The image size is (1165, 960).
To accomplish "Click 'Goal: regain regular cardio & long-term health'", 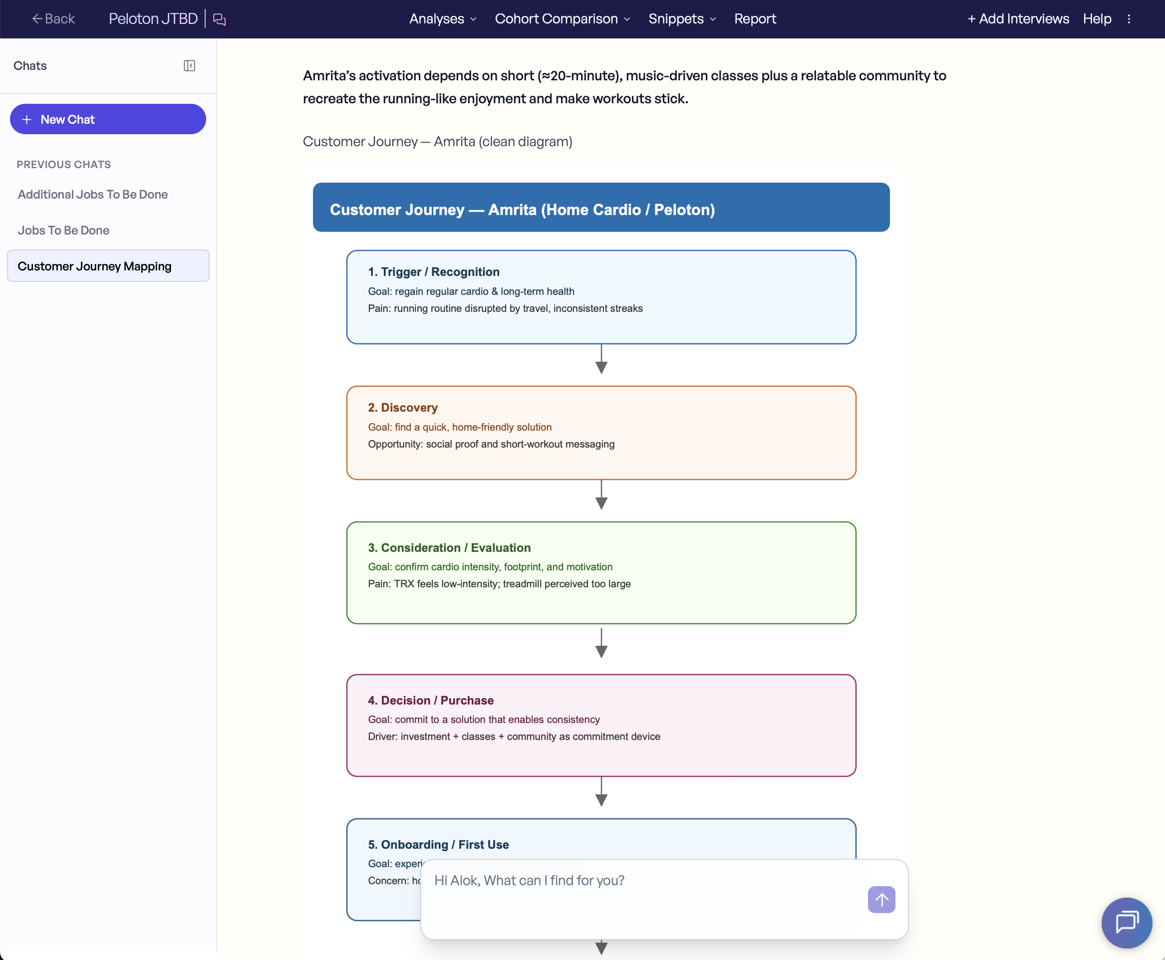I will click(471, 291).
